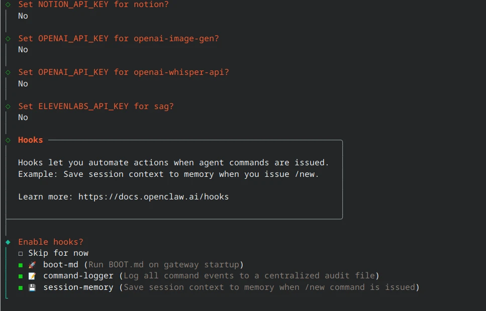Click the No answer under NOTION_API_KEY prompt
Viewport: 486px width, 311px height.
(23, 16)
